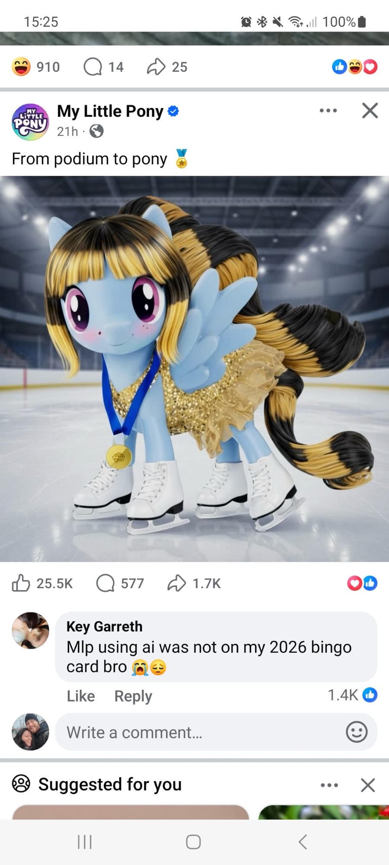Viewport: 389px width, 865px height.
Task: Open comments on the previous post (14)
Action: click(x=104, y=67)
